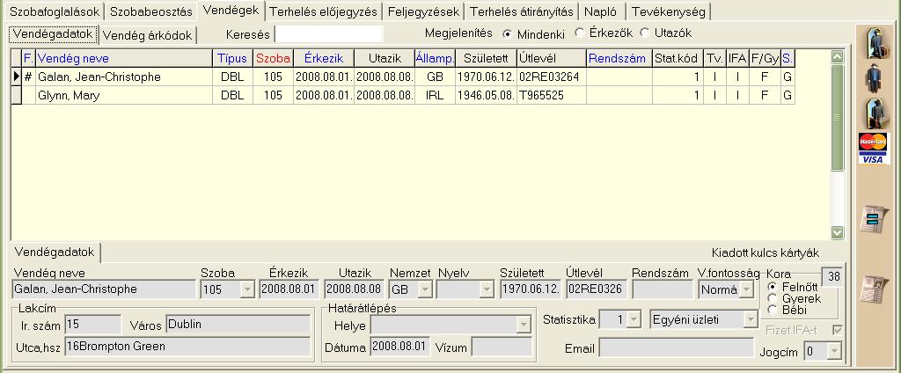Open the Statisztika number dropdown
The image size is (901, 373).
pos(634,320)
